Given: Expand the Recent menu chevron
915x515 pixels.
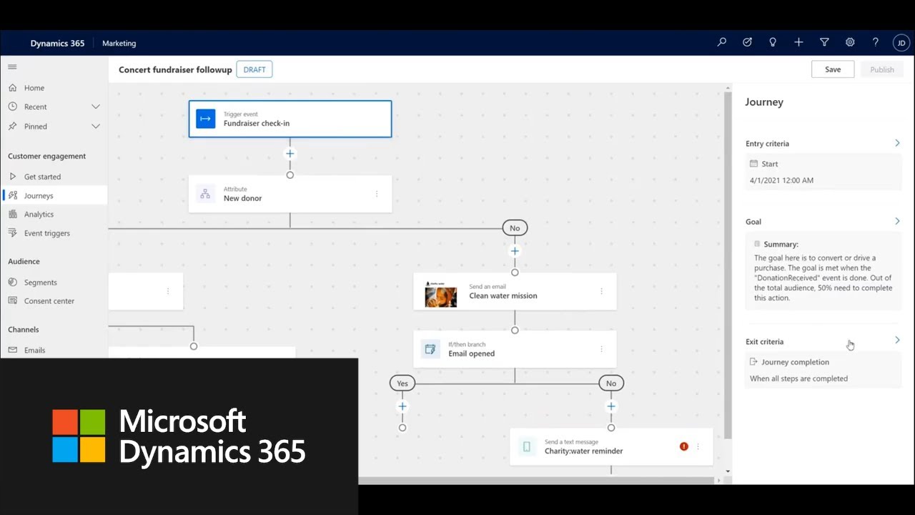Looking at the screenshot, I should [x=96, y=107].
